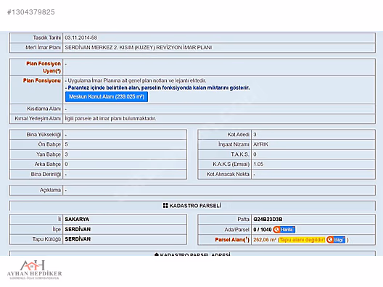Select the Yan Bahçe value 3
Image resolution: width=383 pixels, height=287 pixels.
(66, 154)
